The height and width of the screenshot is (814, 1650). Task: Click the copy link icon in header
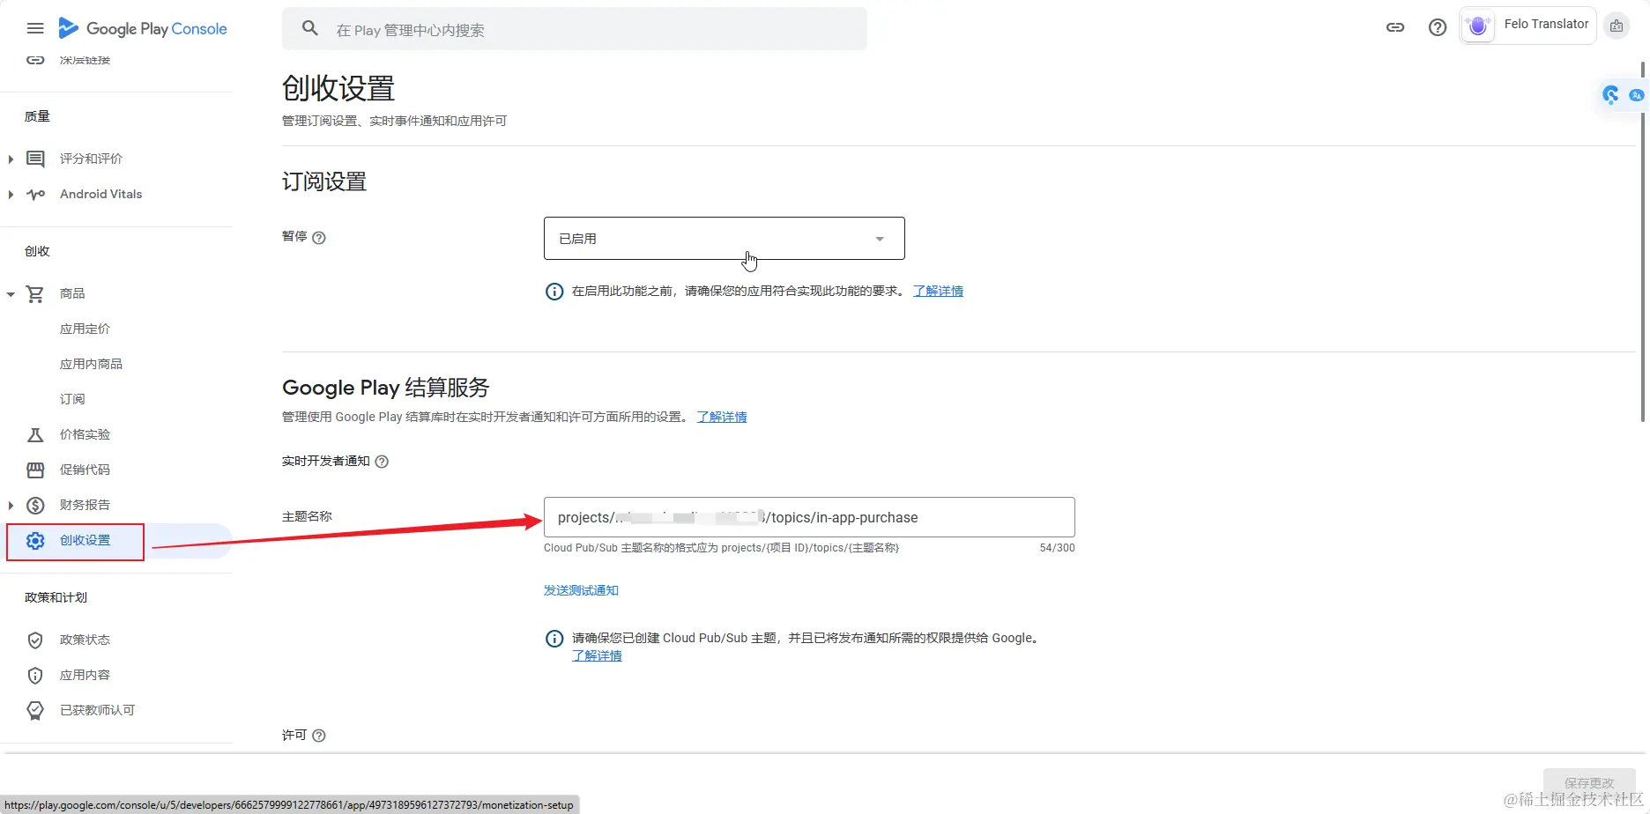pyautogui.click(x=1395, y=27)
